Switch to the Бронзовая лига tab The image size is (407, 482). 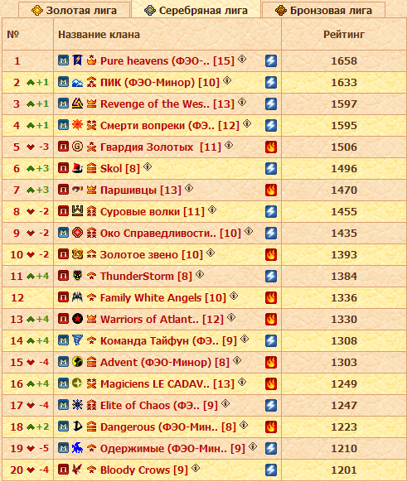[323, 11]
